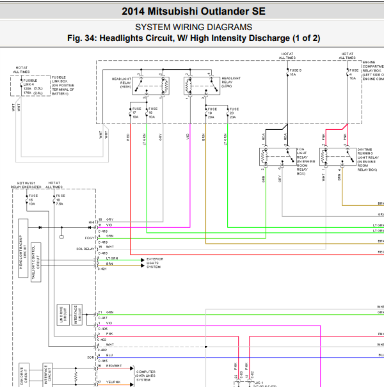Click the 'DRL RELAY' pin label
This screenshot has width=384, height=387.
pyautogui.click(x=85, y=249)
